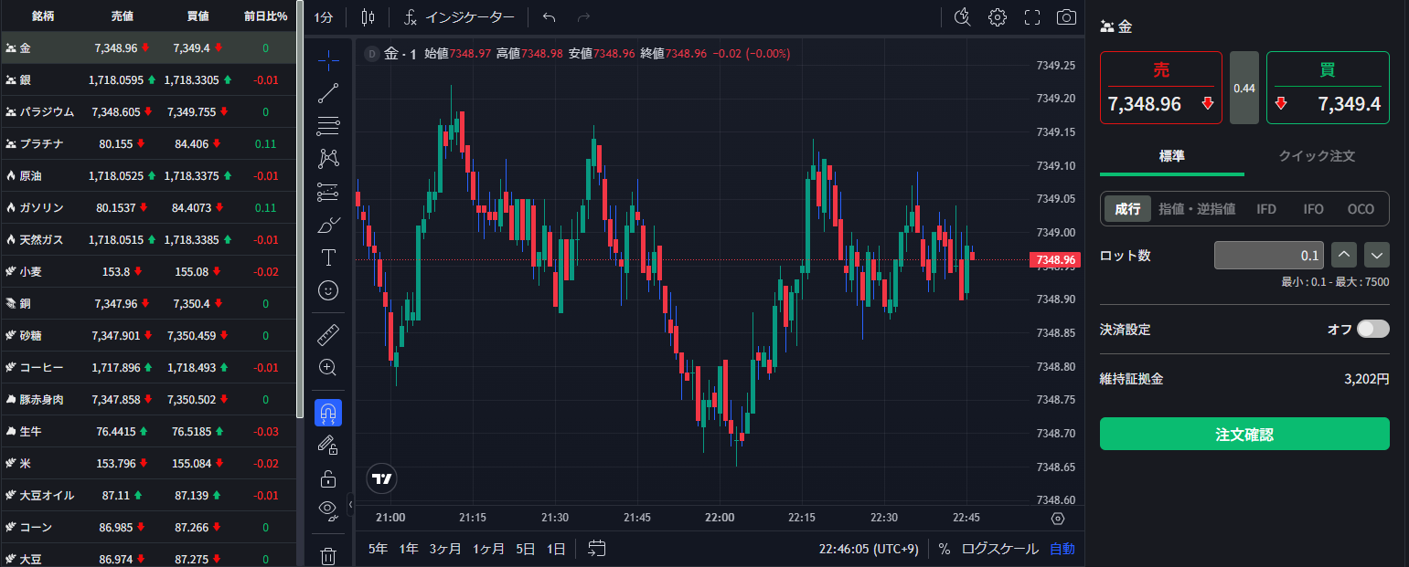Screen dimensions: 1409x567
Task: Toggle stay in drawing mode pencil-lock
Action: pyautogui.click(x=328, y=446)
